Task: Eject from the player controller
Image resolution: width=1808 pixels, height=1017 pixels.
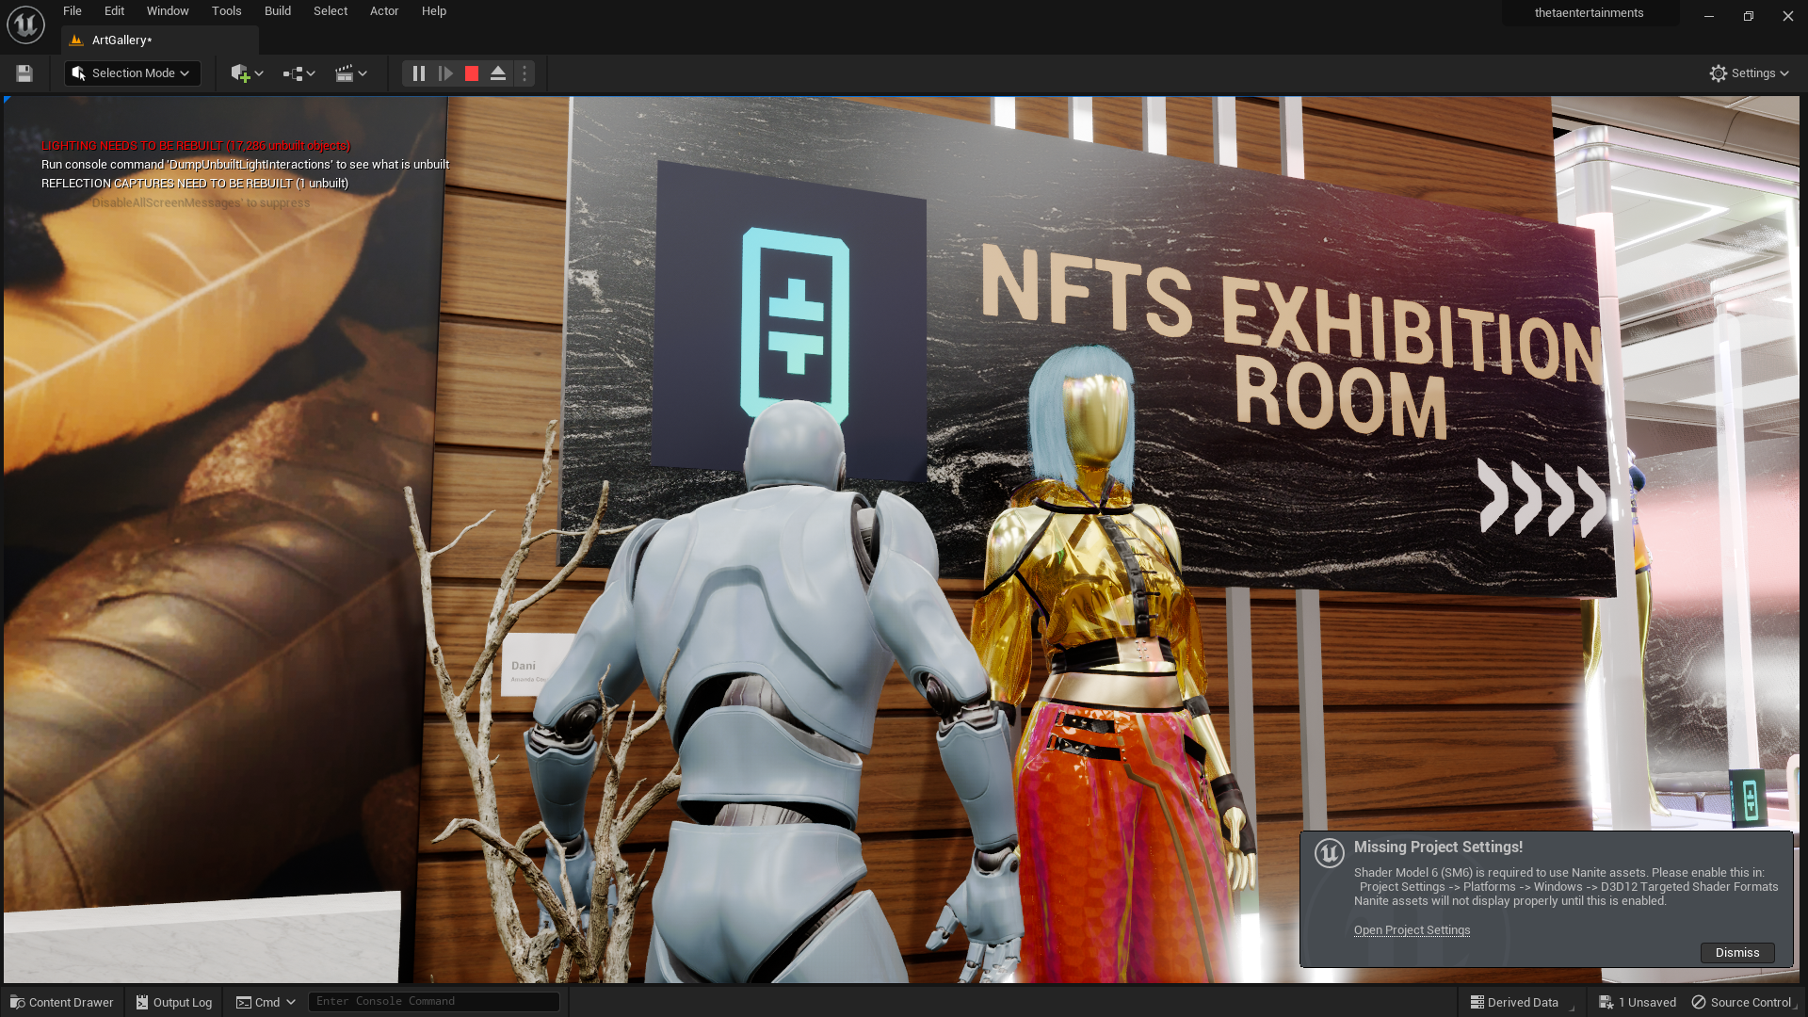Action: pos(498,73)
